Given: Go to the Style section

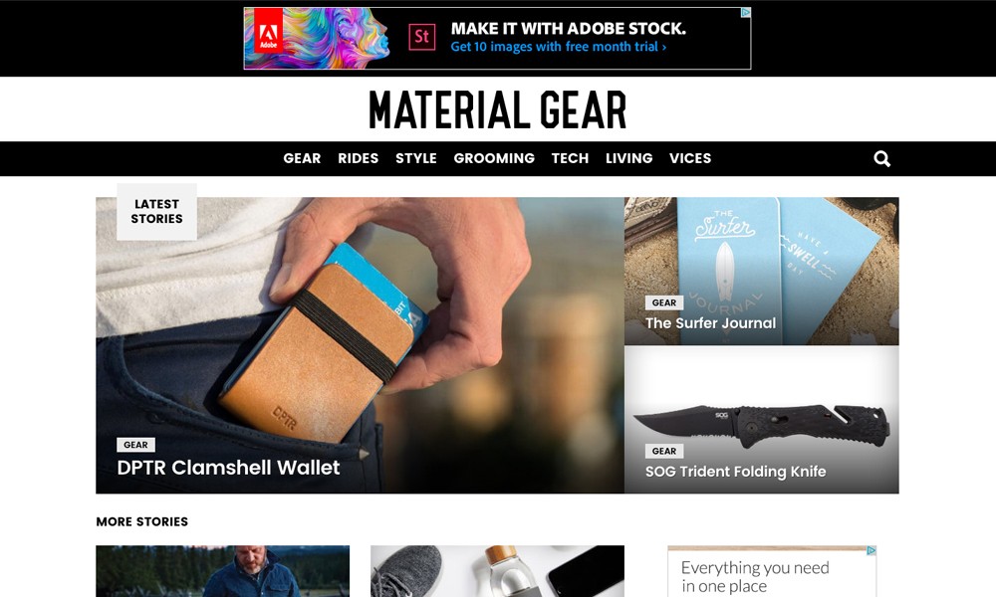Looking at the screenshot, I should pyautogui.click(x=416, y=158).
